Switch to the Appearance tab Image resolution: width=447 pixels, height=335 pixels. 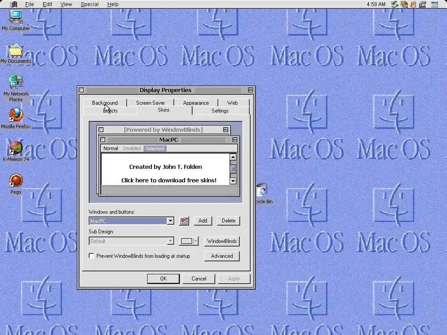(196, 103)
